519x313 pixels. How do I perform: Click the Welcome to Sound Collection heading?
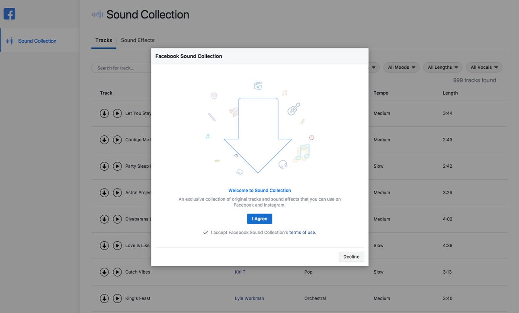pyautogui.click(x=259, y=190)
